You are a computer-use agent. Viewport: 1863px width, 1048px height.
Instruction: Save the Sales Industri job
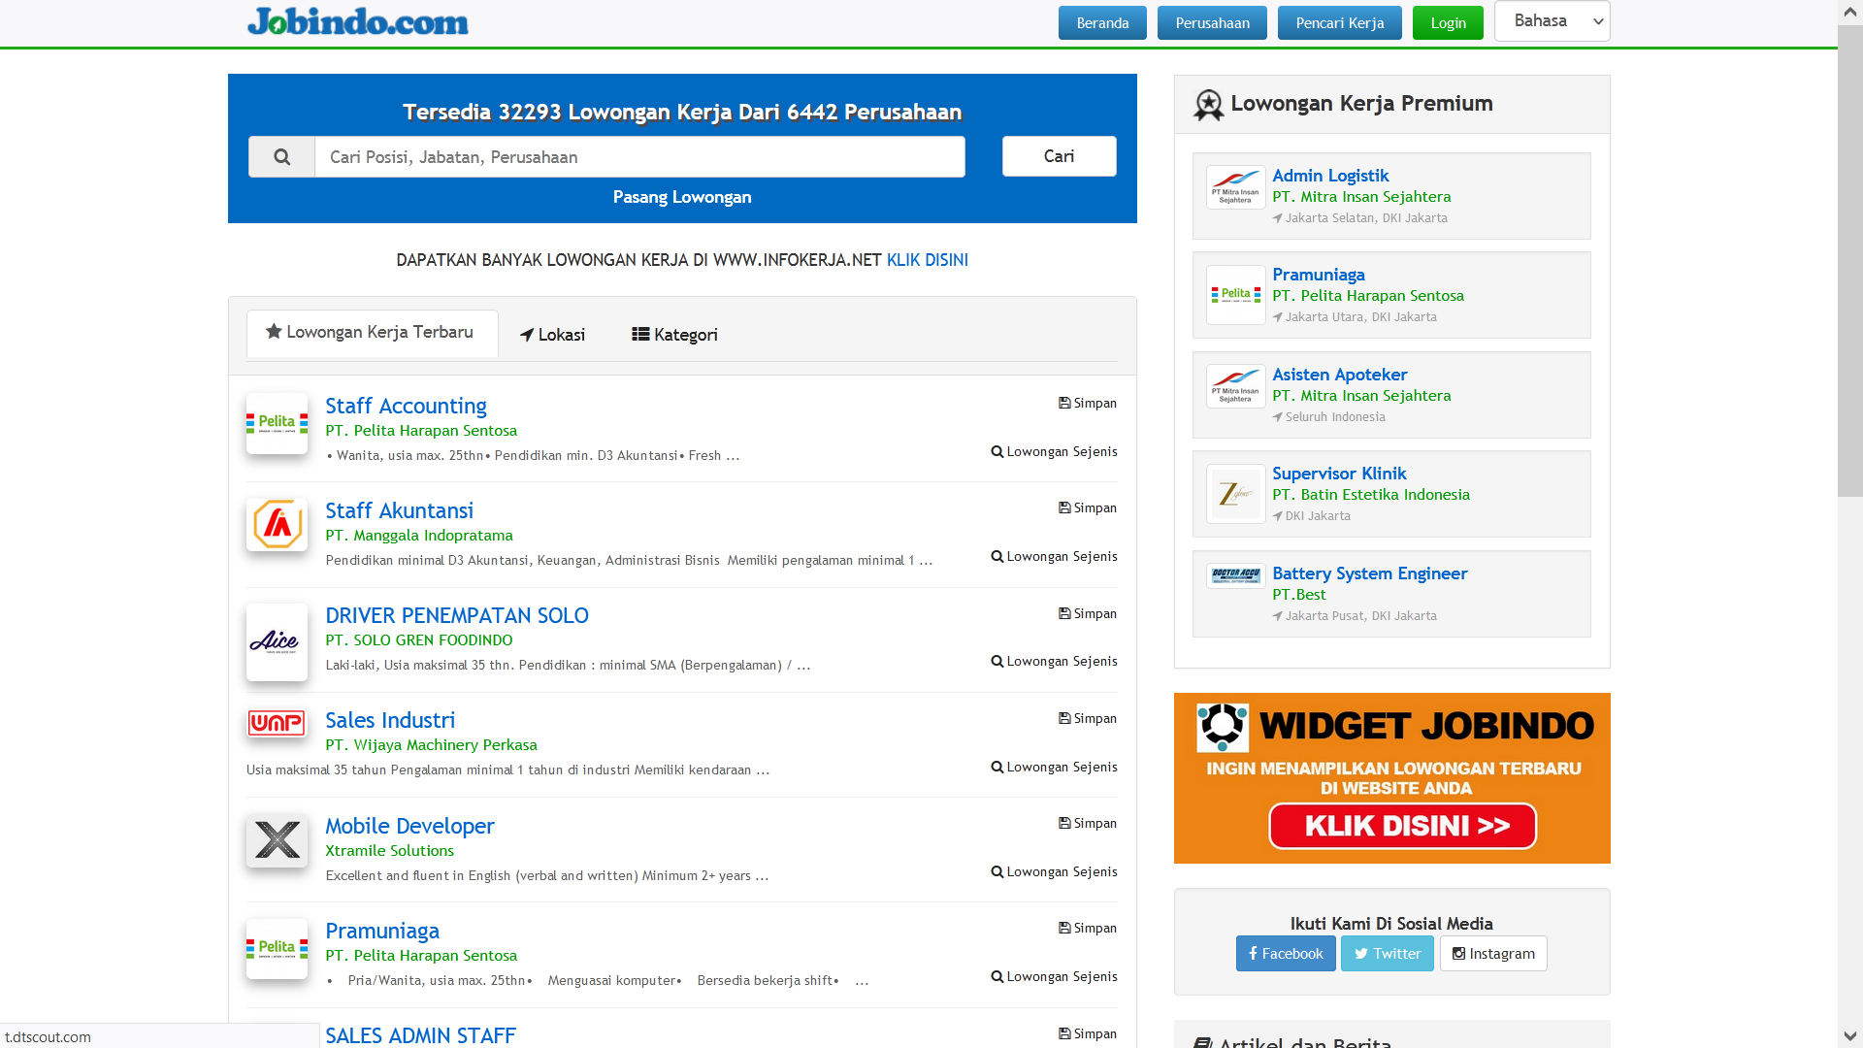(1088, 718)
